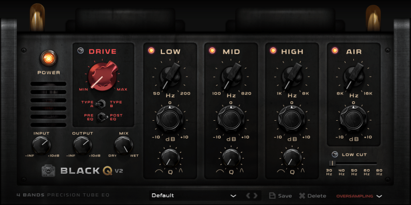Image resolution: width=411 pixels, height=205 pixels.
Task: Save the current preset
Action: coord(281,195)
